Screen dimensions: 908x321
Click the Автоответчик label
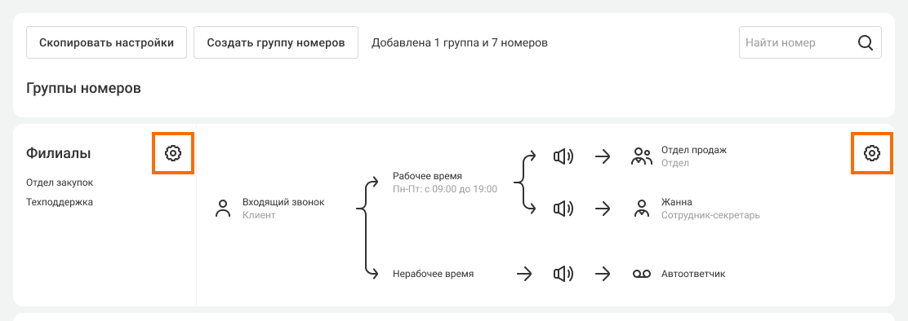[693, 274]
